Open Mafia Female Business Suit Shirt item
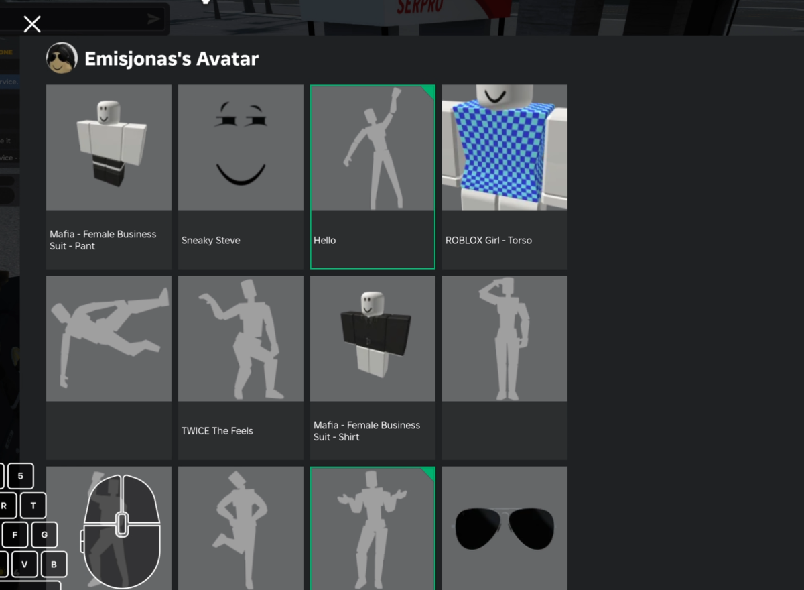The image size is (804, 590). pos(373,367)
